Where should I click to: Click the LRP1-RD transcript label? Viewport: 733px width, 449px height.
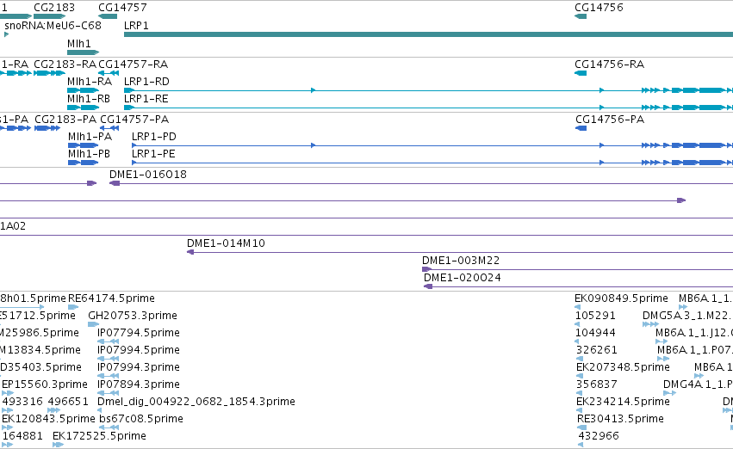(146, 81)
